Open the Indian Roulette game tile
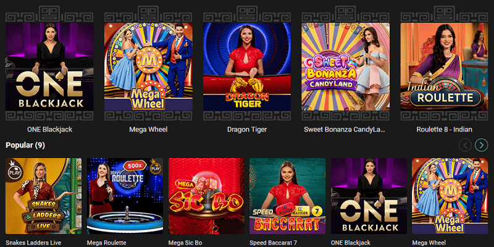 [444, 67]
